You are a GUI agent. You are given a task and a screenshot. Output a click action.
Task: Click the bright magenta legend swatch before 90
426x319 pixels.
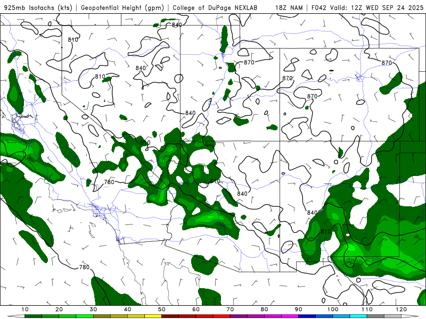[x=290, y=316]
